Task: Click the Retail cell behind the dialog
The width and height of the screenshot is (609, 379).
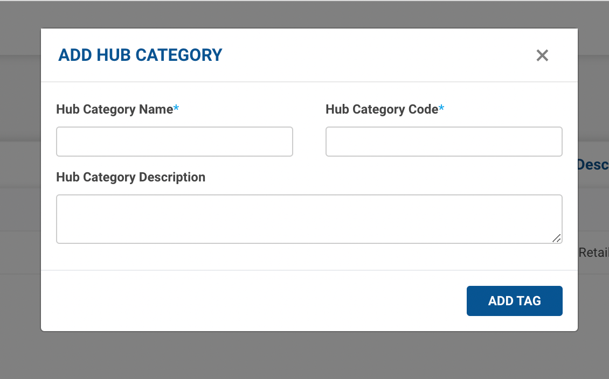Action: (x=593, y=252)
